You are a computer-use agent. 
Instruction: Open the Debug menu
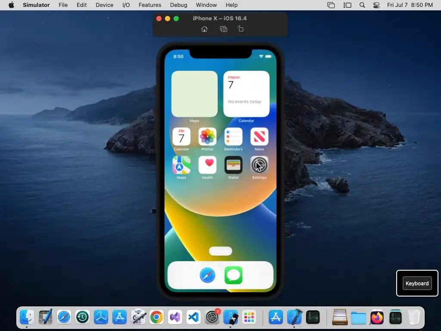pos(179,5)
